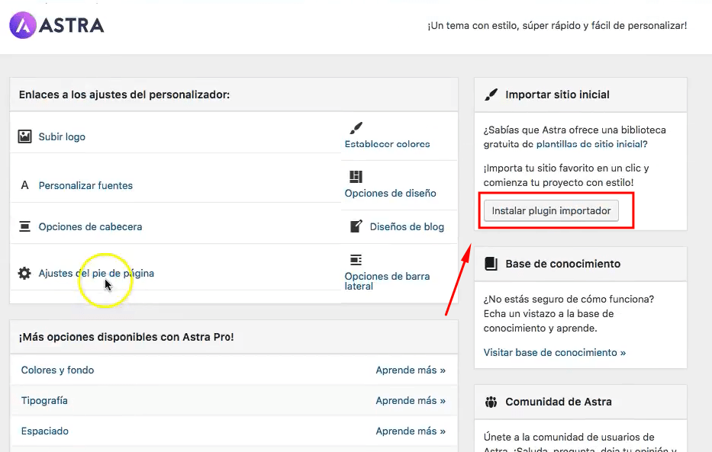Open Opciones de diseño link
The height and width of the screenshot is (452, 712).
pos(391,193)
